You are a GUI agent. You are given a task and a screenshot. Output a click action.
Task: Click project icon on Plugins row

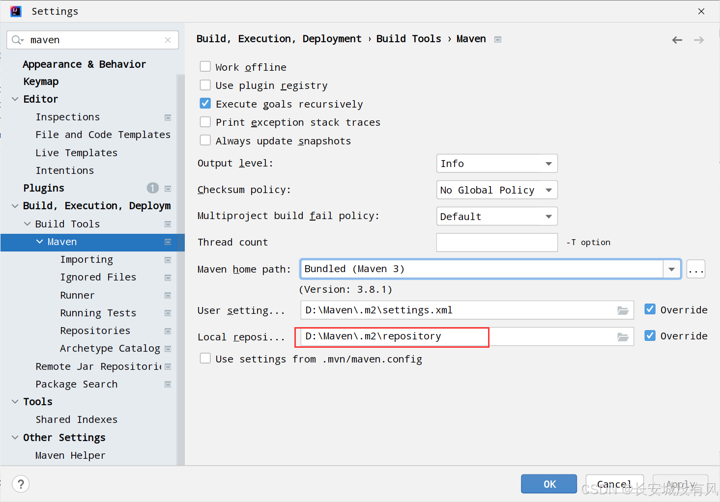[168, 189]
